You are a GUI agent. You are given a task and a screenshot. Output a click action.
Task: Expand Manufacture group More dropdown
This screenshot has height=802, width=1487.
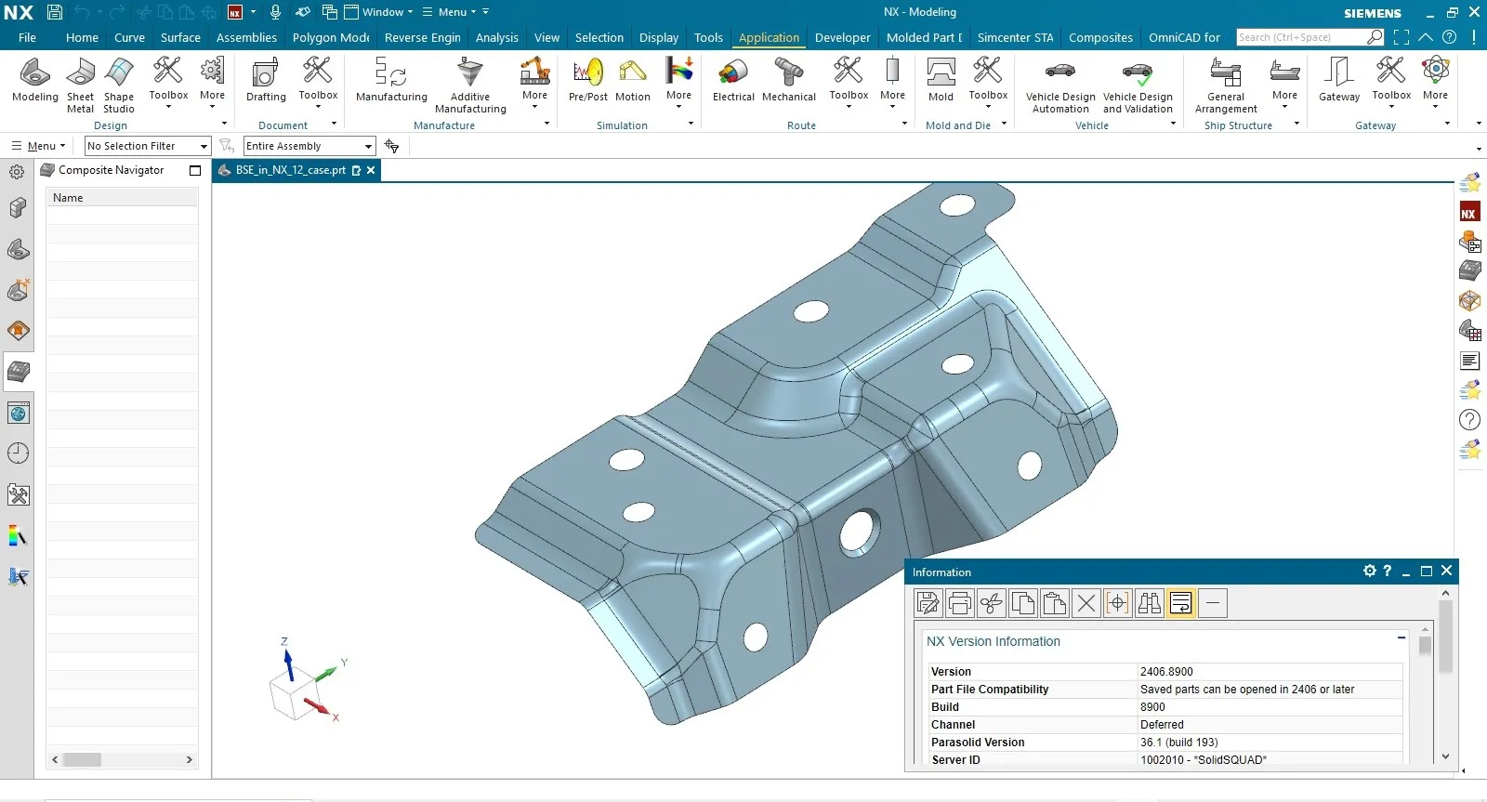(534, 85)
